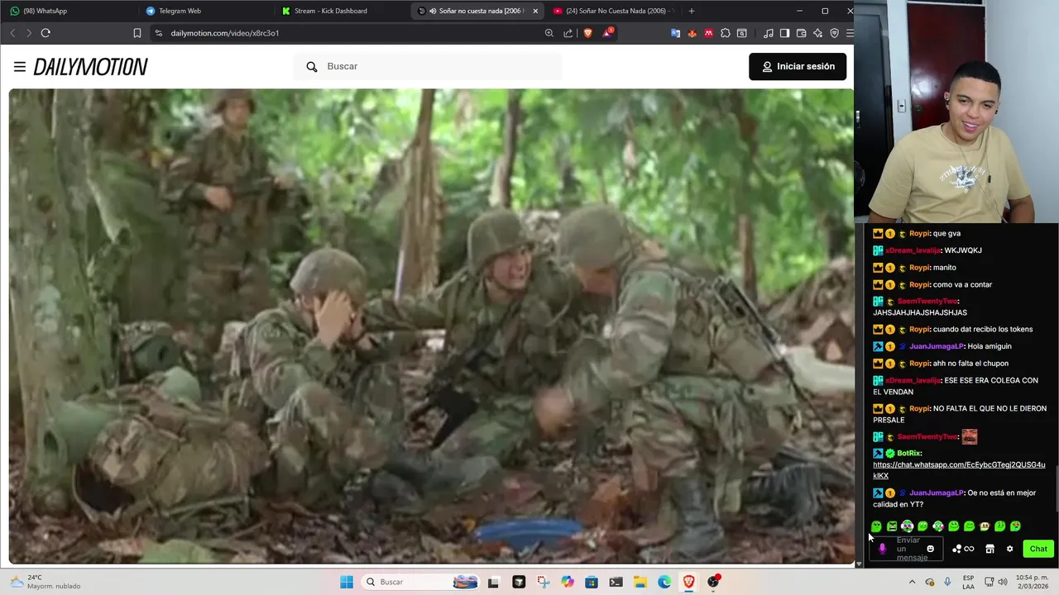The height and width of the screenshot is (595, 1059).
Task: Open the extensions puzzle-piece menu
Action: (x=726, y=33)
